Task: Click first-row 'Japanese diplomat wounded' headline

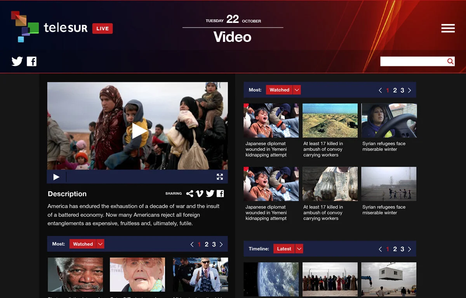Action: click(x=266, y=149)
